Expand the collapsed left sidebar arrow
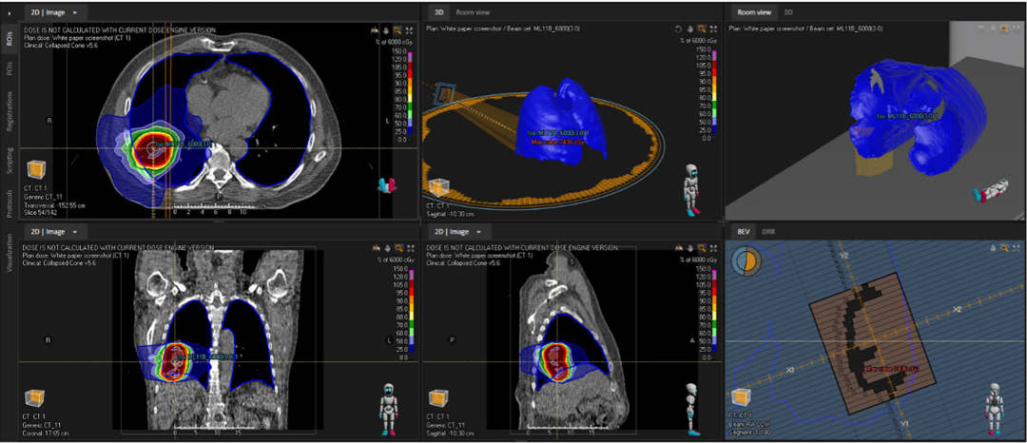This screenshot has width=1027, height=443. point(10,12)
